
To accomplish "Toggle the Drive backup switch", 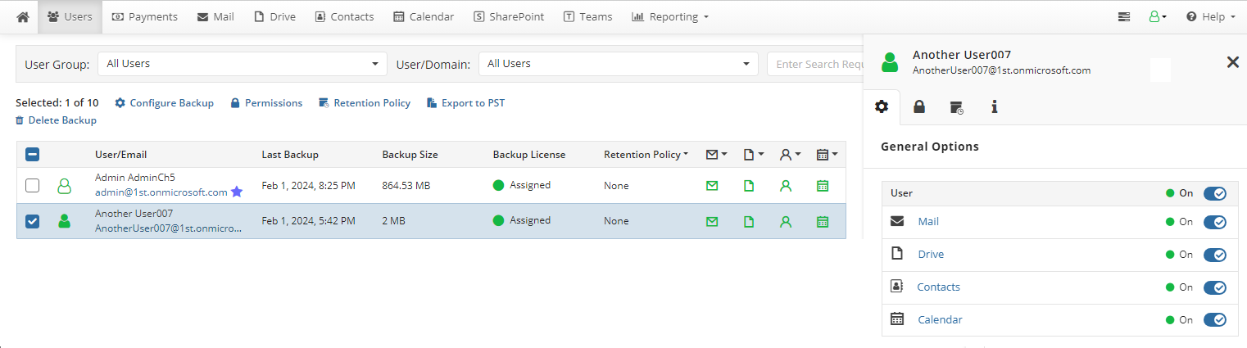I will (1214, 255).
